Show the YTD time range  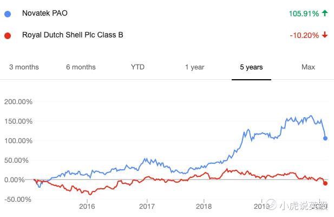pos(137,67)
